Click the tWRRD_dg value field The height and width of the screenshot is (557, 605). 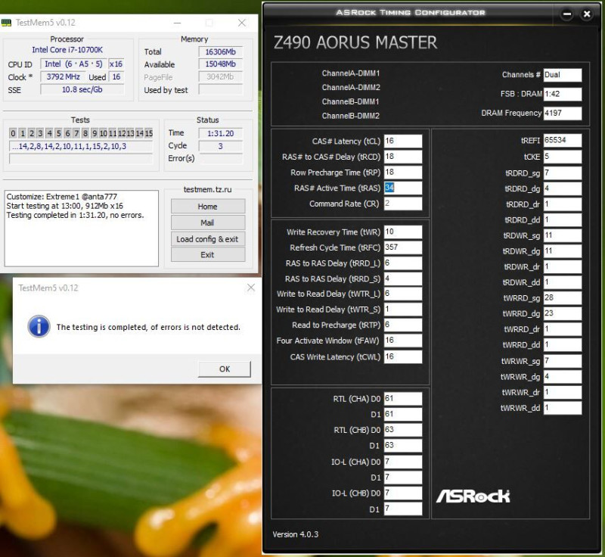[x=563, y=313]
